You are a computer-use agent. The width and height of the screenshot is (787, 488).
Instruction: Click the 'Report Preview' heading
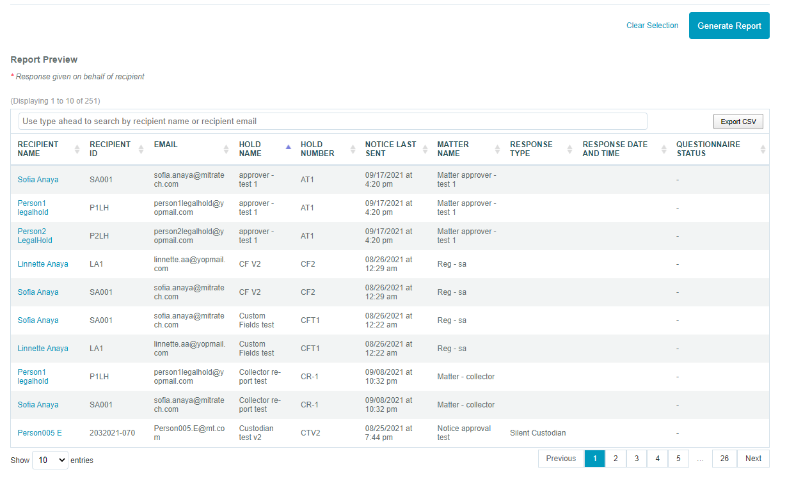(44, 59)
